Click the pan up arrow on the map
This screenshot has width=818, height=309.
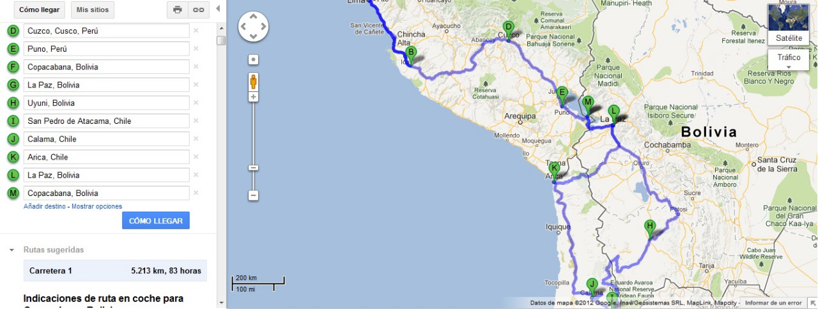[x=254, y=17]
